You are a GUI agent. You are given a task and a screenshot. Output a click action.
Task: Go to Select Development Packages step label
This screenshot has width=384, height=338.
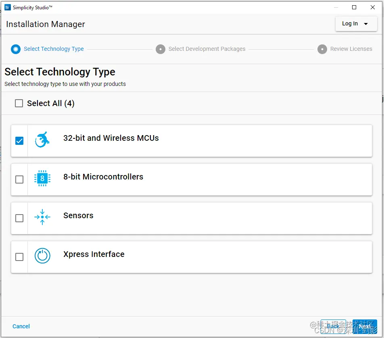tap(207, 49)
